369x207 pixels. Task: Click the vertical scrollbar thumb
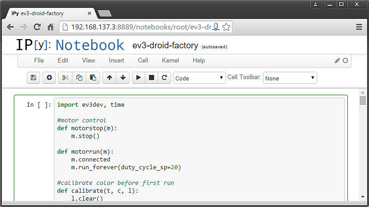[x=363, y=100]
